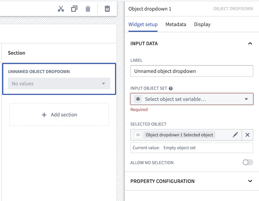The height and width of the screenshot is (201, 259).
Task: Click the cube icon in object set selector
Action: coord(138,99)
